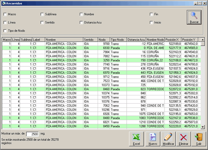Click the Posición X value 522189,8
The width and height of the screenshot is (208, 150).
point(173,44)
